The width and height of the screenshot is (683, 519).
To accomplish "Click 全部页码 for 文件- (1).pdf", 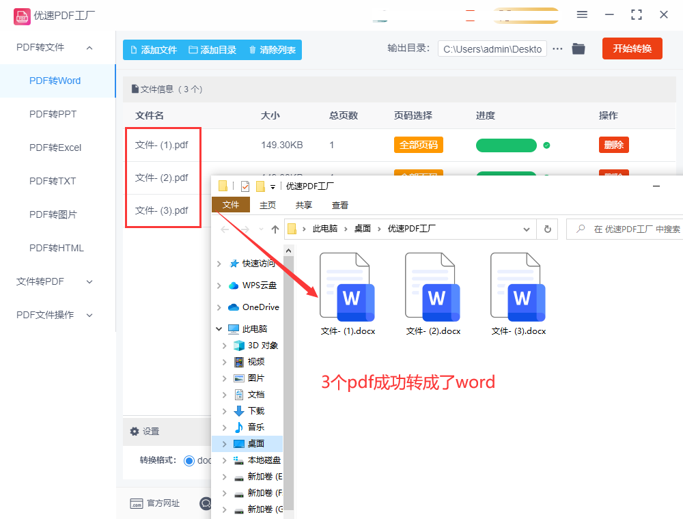I will point(418,145).
